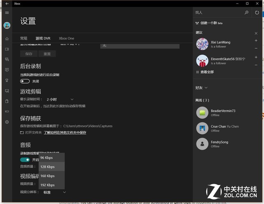Click the 离线 (3) section header

coord(202,100)
